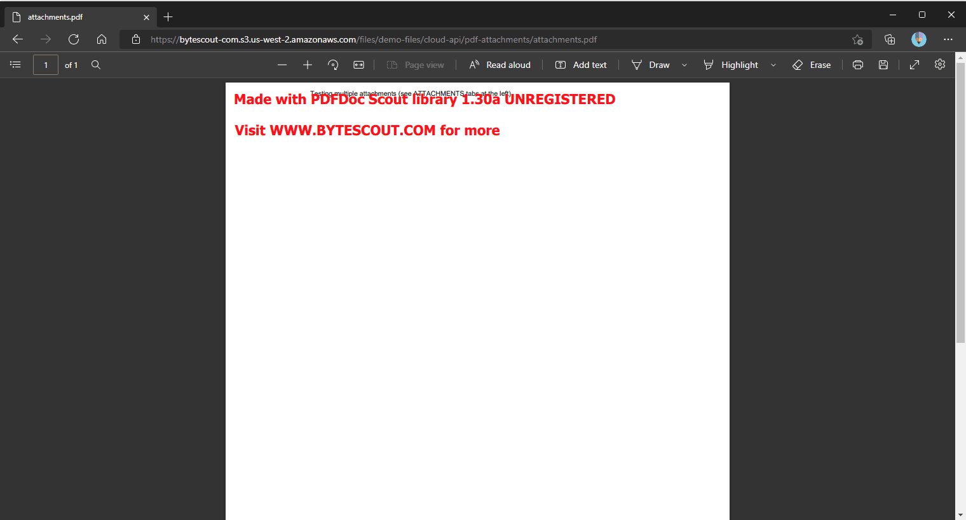966x520 pixels.
Task: Zoom out using the minus icon
Action: point(282,65)
